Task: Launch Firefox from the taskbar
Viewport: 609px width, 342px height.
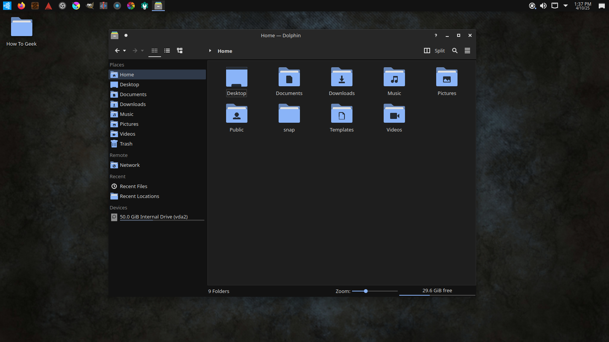Action: [x=21, y=6]
